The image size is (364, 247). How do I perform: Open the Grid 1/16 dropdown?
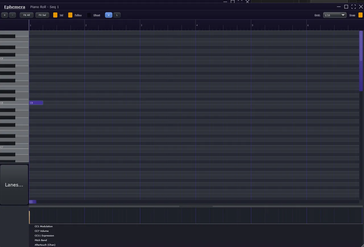tap(335, 15)
